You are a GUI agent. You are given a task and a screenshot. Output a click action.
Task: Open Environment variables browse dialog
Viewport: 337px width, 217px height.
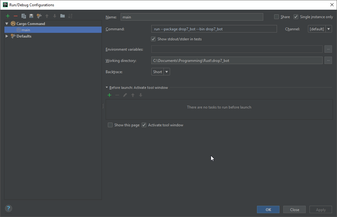328,49
